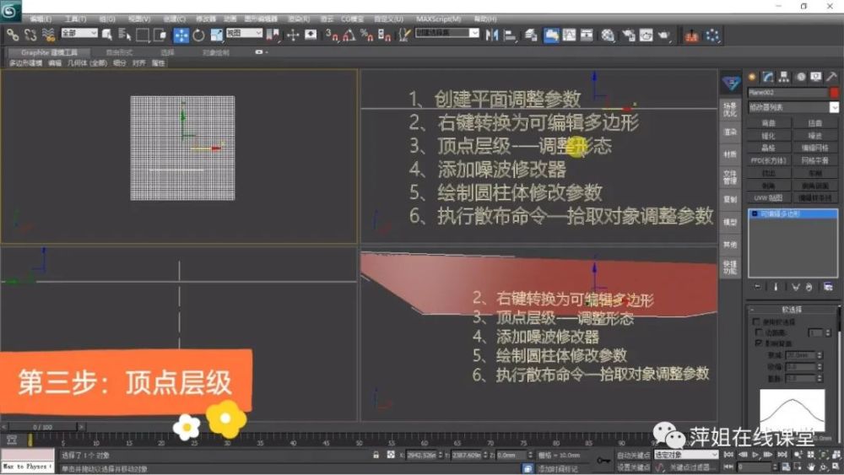This screenshot has width=844, height=475.
Task: Open the MAXScript(M) menu
Action: (439, 19)
